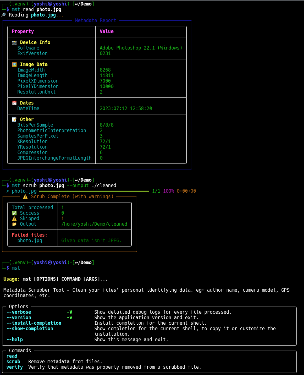Click the notepad icon beside Other
The image size is (304, 375).
[15, 119]
